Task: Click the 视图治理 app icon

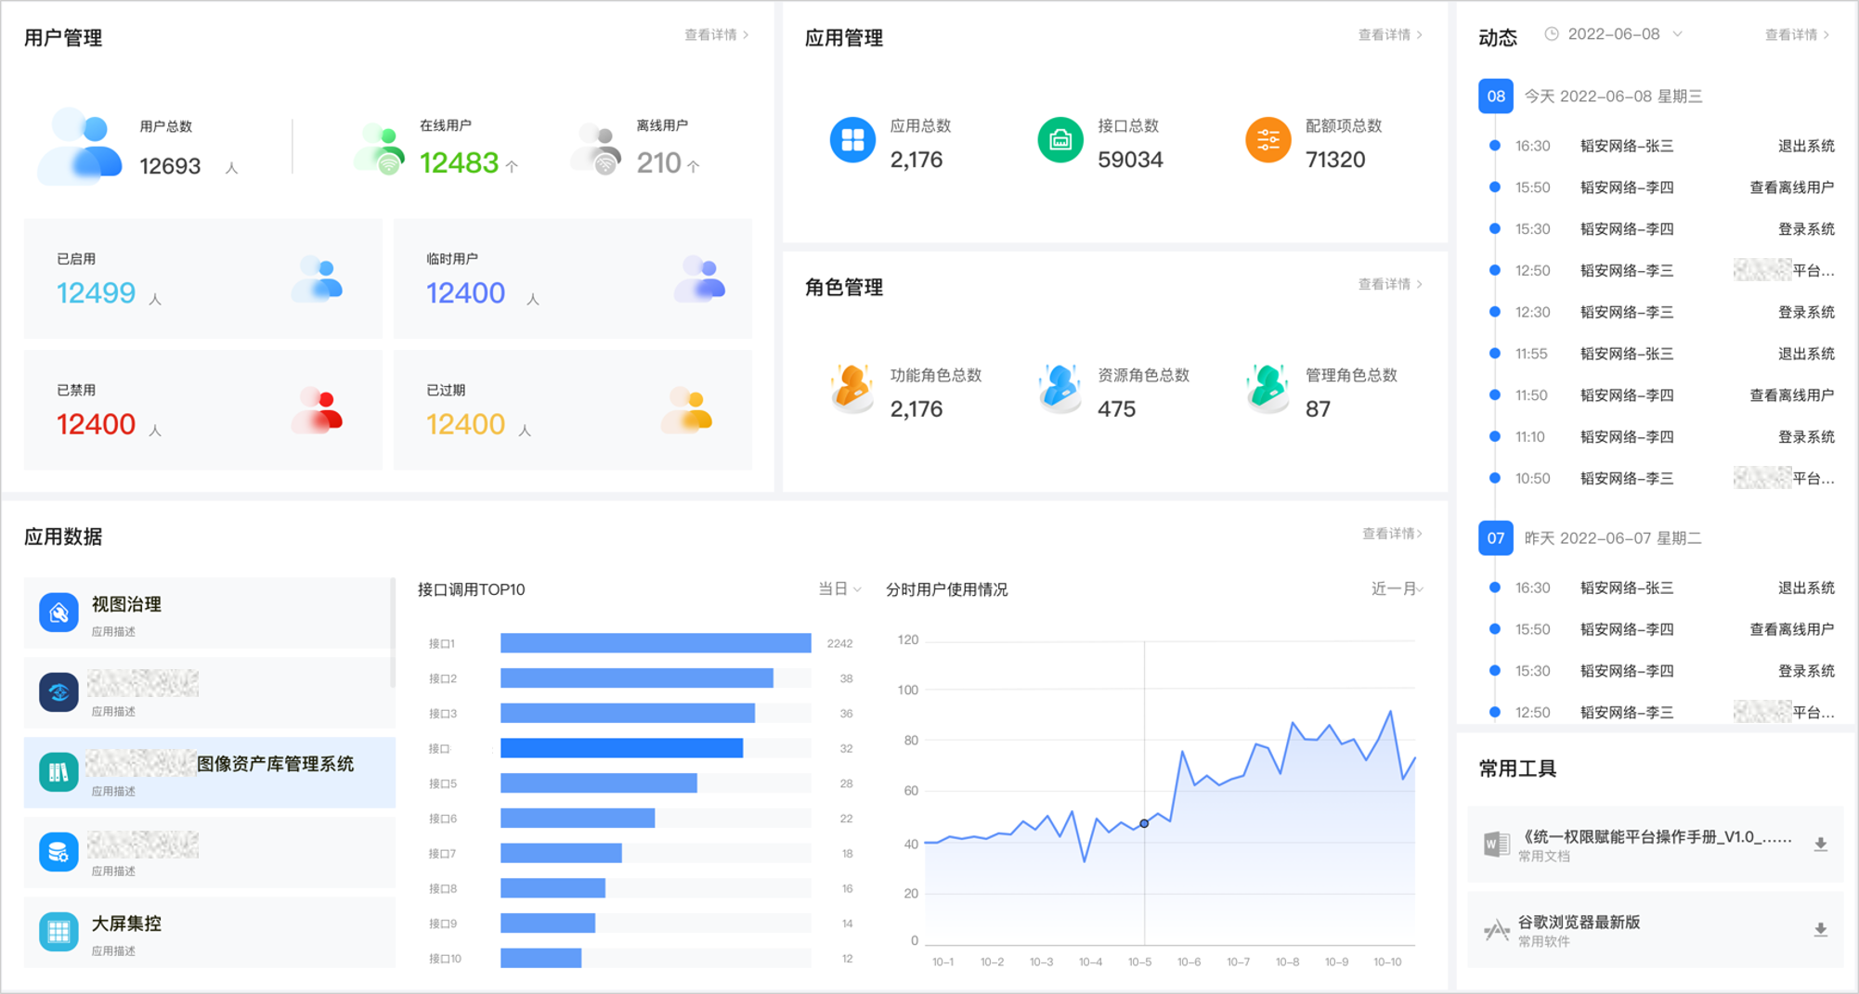Action: [x=58, y=613]
